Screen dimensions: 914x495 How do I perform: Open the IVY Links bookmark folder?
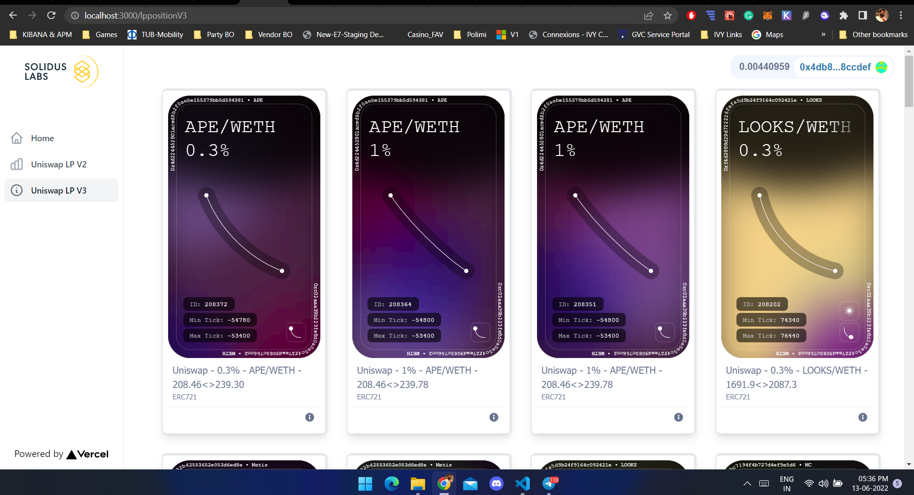721,34
